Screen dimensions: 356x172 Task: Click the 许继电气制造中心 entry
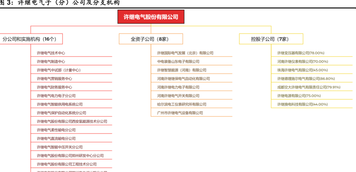point(51,62)
